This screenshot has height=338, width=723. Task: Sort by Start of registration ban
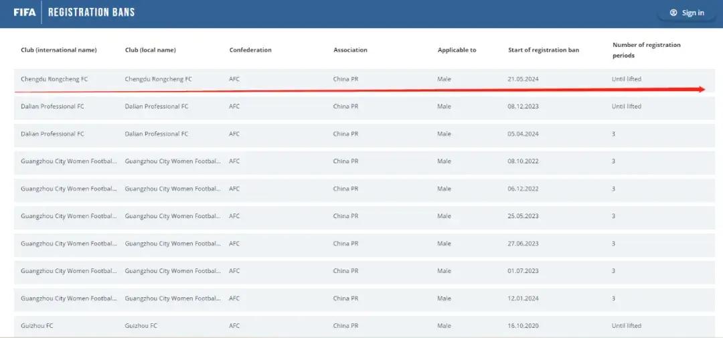544,50
